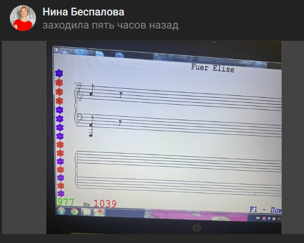Click the bottom purple flower above score 977

click(x=61, y=193)
